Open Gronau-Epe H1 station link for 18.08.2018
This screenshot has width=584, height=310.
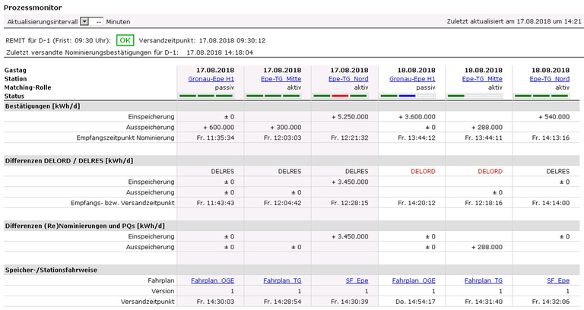pyautogui.click(x=412, y=78)
